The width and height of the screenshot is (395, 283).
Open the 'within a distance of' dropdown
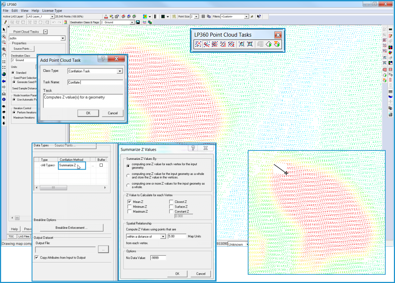tap(163, 236)
